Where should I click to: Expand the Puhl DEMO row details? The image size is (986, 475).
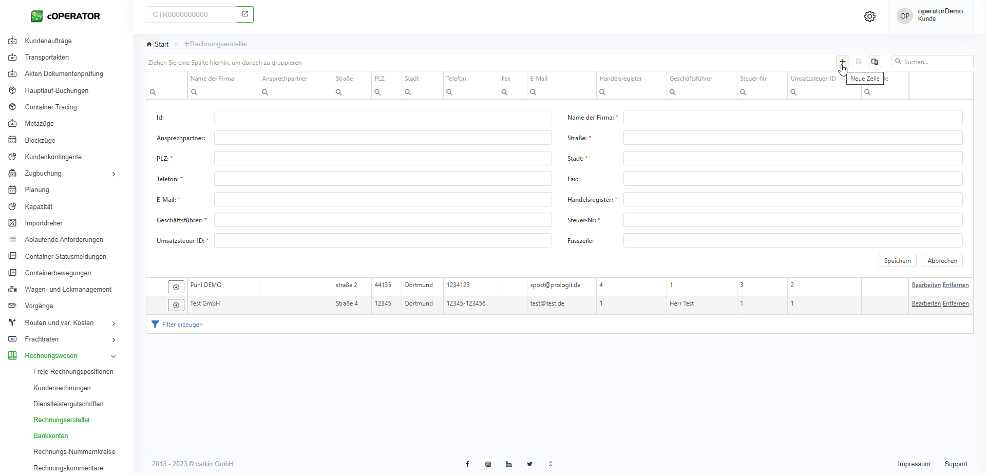176,287
